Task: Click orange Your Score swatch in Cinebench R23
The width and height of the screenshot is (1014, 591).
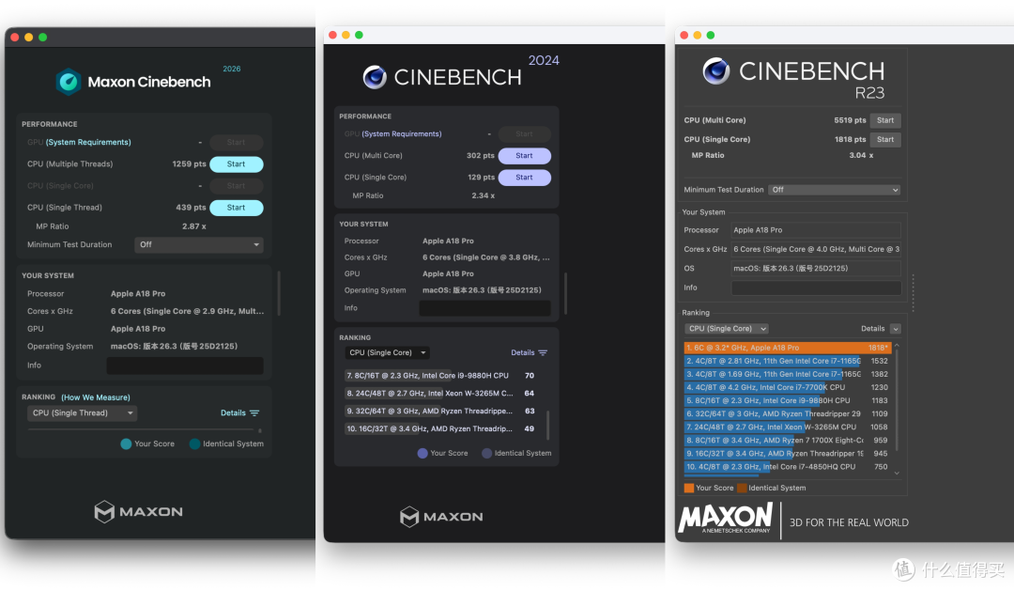Action: (x=689, y=488)
